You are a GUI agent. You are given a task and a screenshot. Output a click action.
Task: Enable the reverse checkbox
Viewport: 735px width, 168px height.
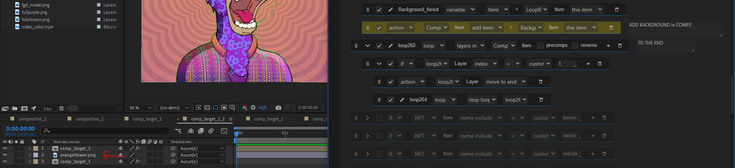(575, 46)
